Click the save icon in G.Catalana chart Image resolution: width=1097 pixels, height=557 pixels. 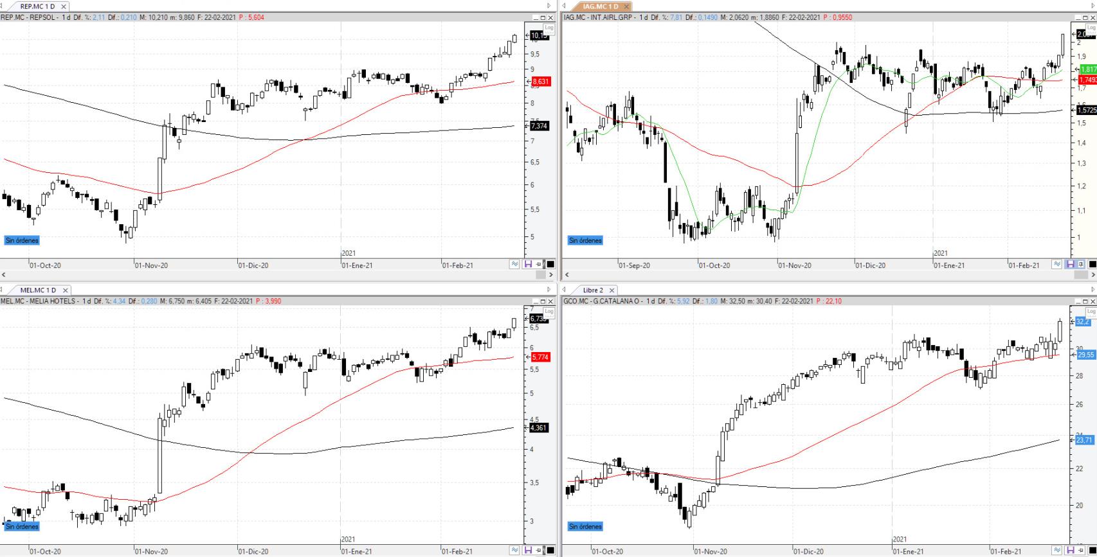pyautogui.click(x=1071, y=550)
